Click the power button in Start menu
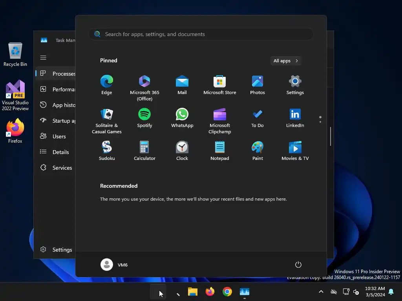 click(x=298, y=265)
